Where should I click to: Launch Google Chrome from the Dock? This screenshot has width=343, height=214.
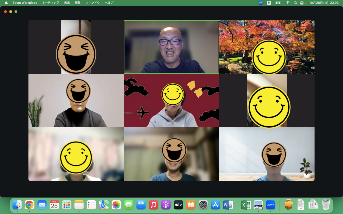29,205
